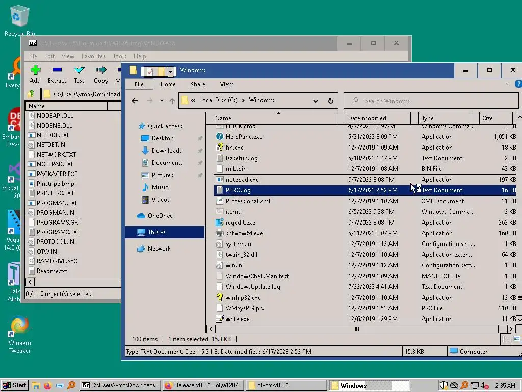Refresh the Windows folder view
The height and width of the screenshot is (392, 522).
(x=330, y=101)
